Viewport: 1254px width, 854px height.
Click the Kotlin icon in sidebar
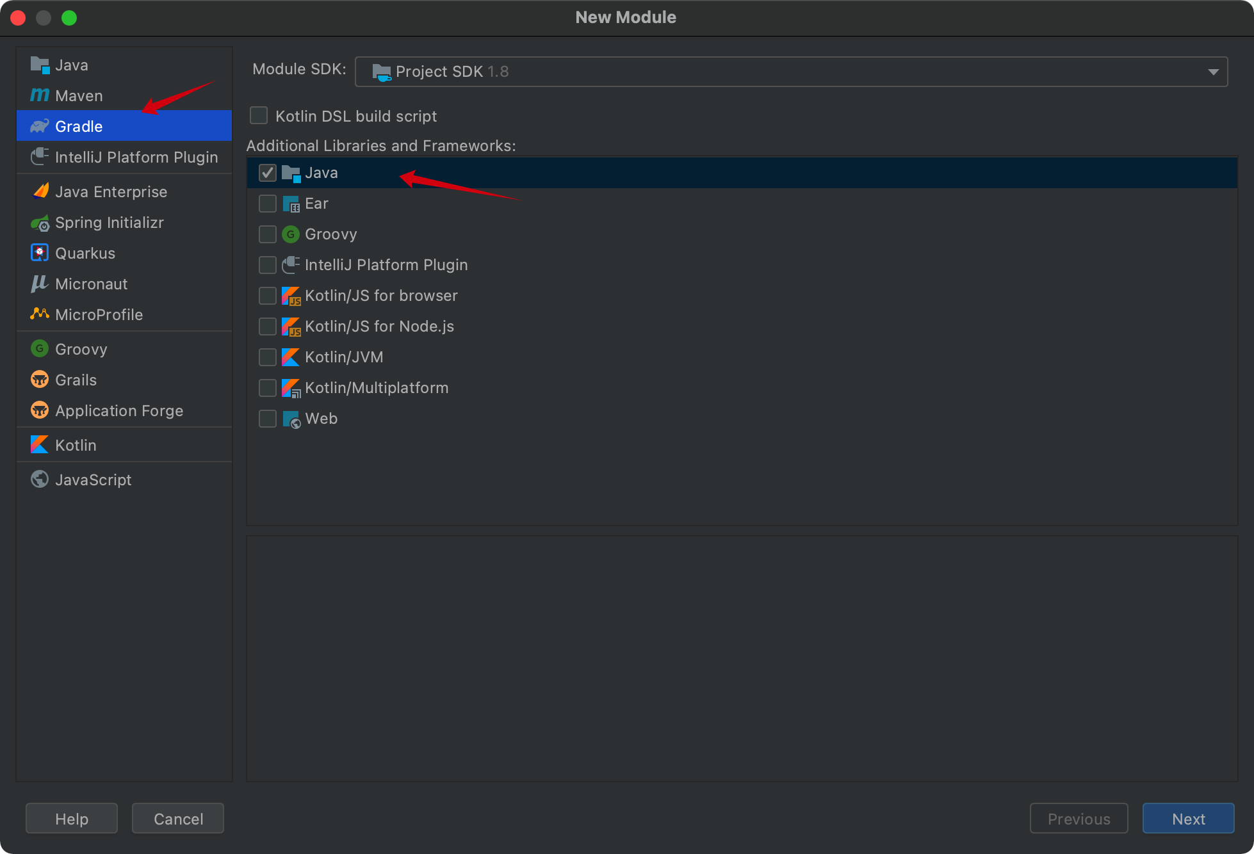(40, 445)
